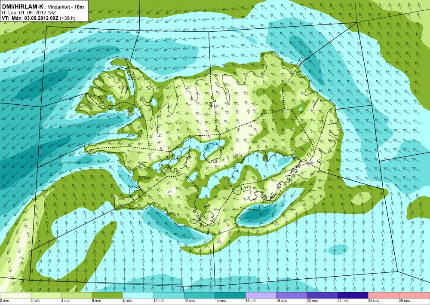Screen dimensions: 430x305
Task: Click the pink 24–26 m/s legend swatch
Action: pos(384,296)
